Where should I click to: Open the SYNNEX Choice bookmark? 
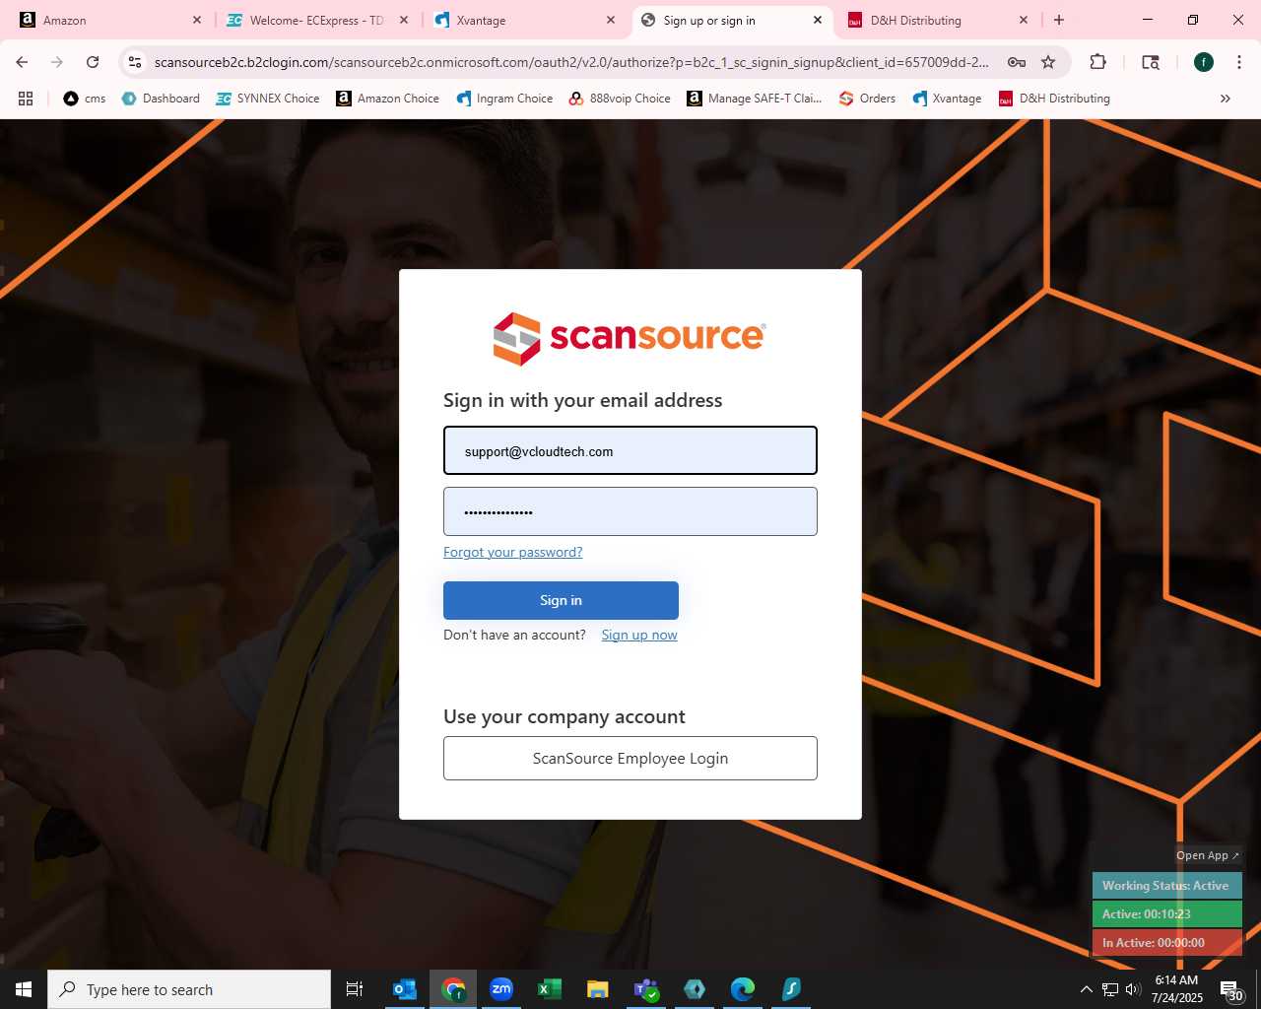[x=268, y=99]
